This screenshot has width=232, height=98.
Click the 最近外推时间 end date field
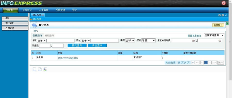tap(210, 41)
